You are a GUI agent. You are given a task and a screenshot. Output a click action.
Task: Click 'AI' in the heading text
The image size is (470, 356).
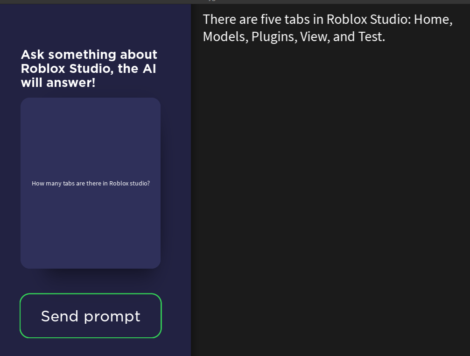pyautogui.click(x=149, y=69)
